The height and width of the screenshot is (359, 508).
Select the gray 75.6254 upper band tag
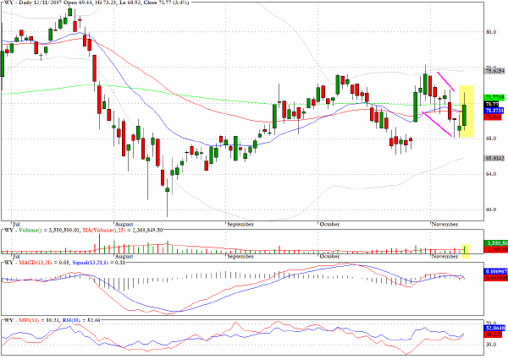point(494,70)
